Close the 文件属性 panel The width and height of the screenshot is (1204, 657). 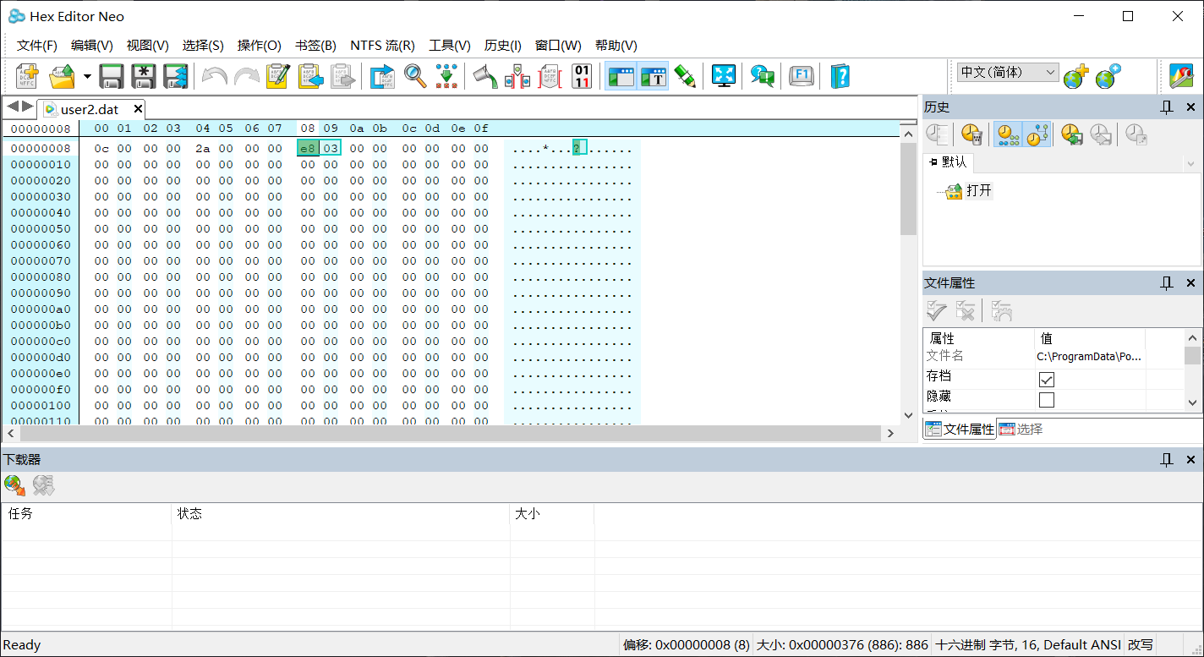click(x=1190, y=283)
